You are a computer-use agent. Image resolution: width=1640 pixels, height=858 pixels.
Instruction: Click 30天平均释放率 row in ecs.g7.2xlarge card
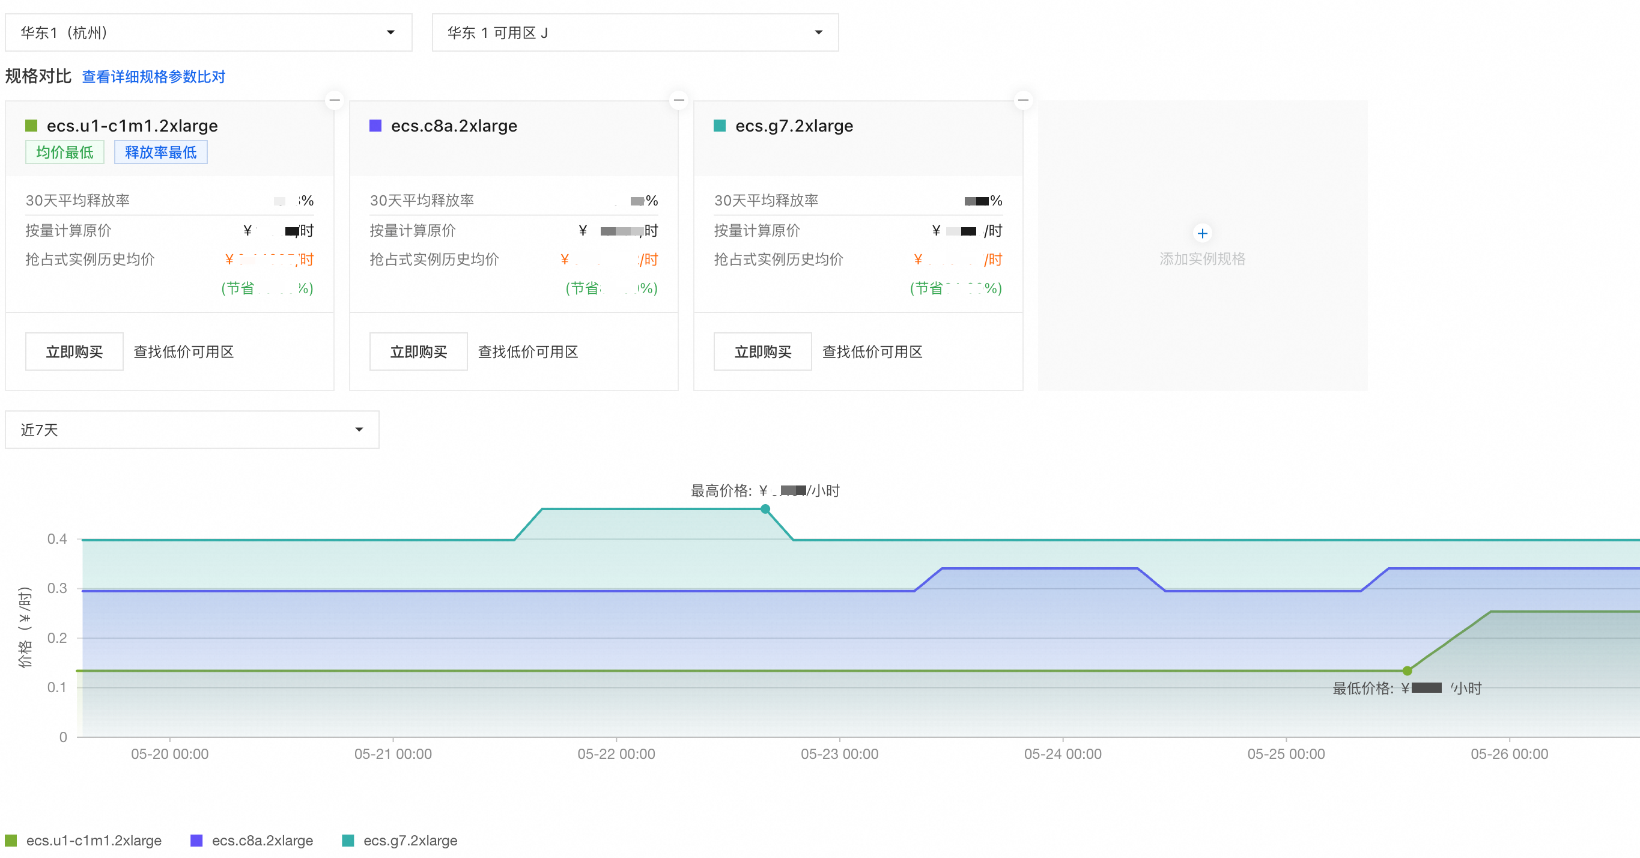tap(858, 201)
